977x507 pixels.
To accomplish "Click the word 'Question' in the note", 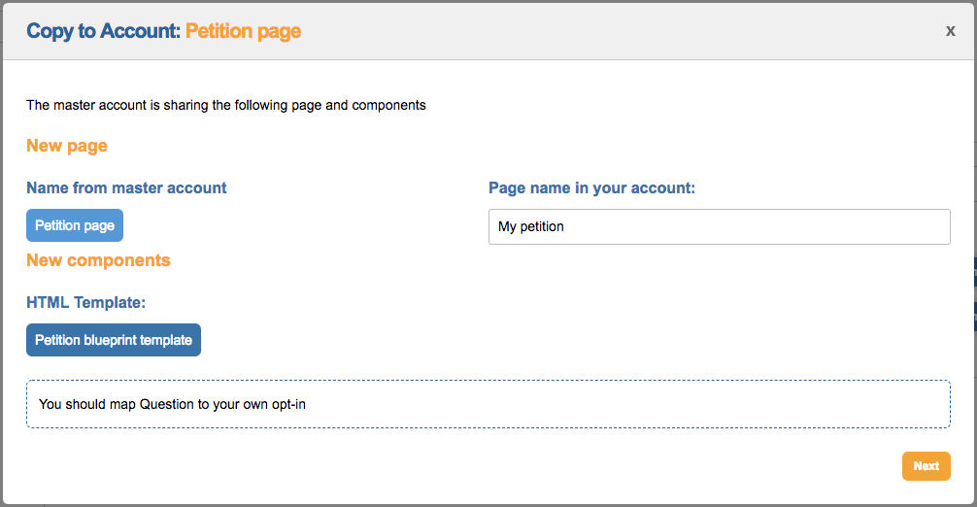I will [167, 404].
